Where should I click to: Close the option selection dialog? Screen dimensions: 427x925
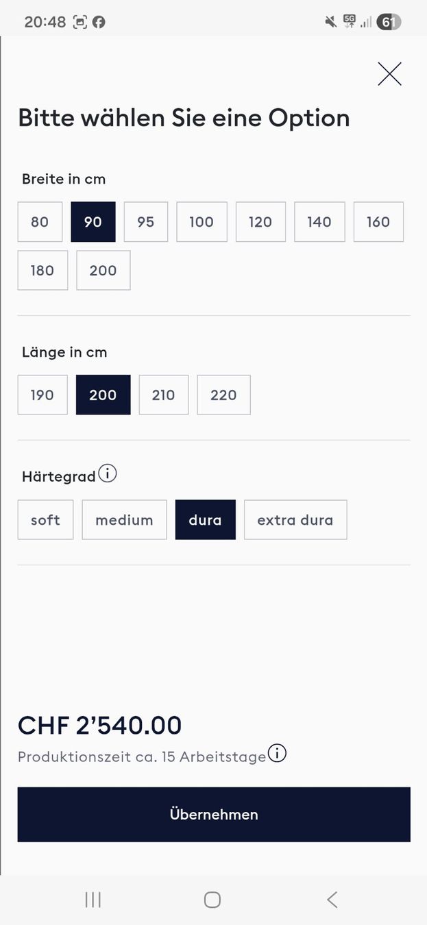click(x=389, y=74)
